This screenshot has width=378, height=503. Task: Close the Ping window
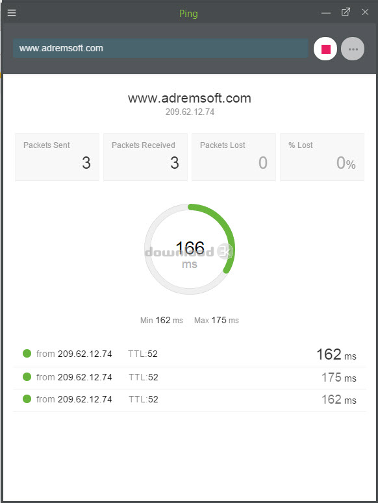pos(365,12)
